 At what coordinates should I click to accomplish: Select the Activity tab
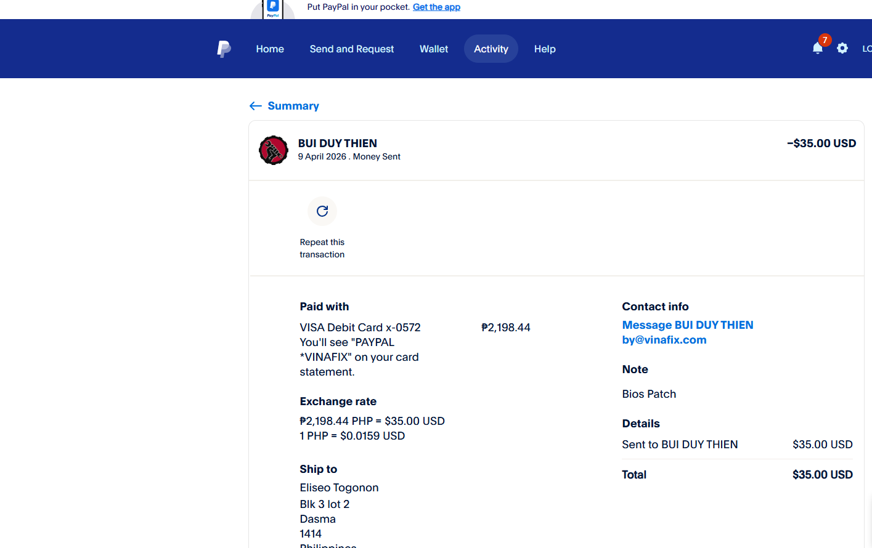pos(491,49)
